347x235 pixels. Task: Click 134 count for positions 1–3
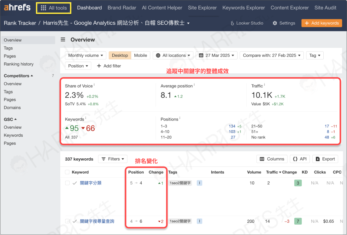click(x=232, y=126)
